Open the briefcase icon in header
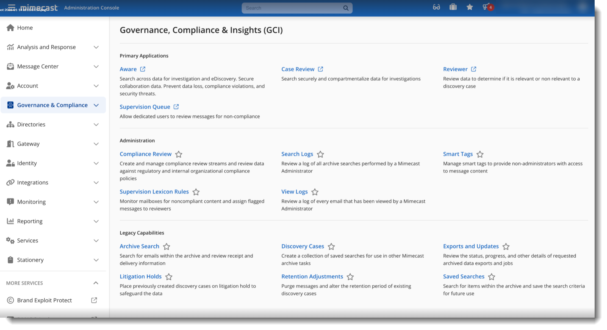Screen dimensions: 607x330 [x=453, y=7]
